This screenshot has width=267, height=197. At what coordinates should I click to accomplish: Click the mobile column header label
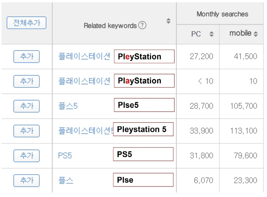(240, 33)
